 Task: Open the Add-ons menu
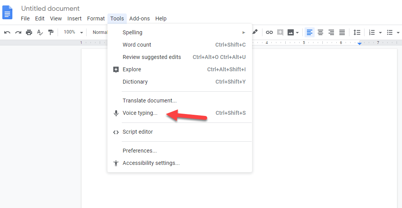pyautogui.click(x=139, y=18)
